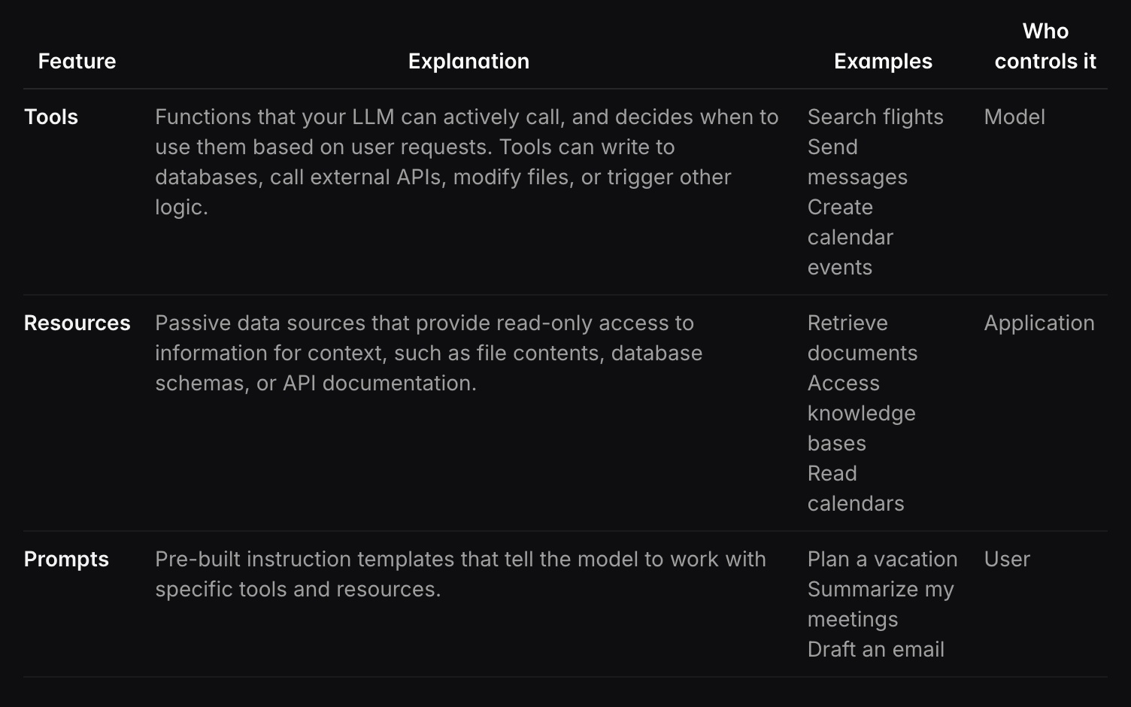The image size is (1131, 707).
Task: Click the Prompts explanation text
Action: (x=460, y=574)
